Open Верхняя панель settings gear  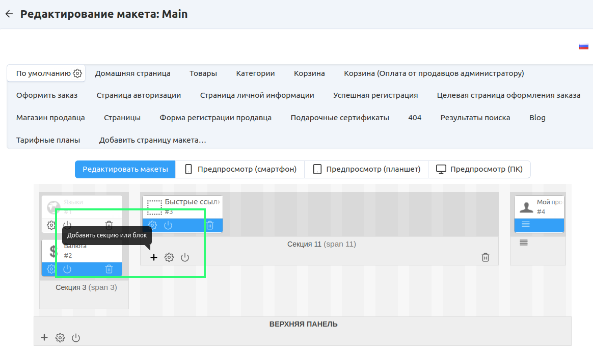60,338
